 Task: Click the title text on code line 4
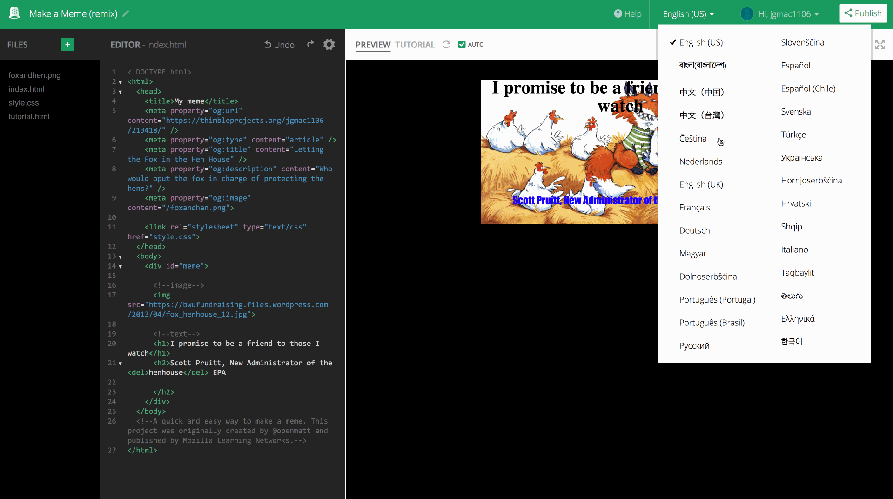coord(189,101)
